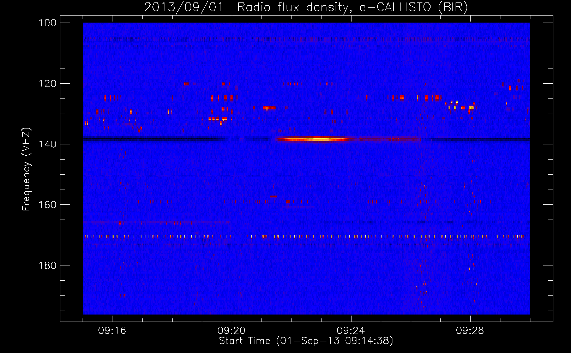Click the 09:24 time tick label
The image size is (571, 353).
click(x=351, y=331)
